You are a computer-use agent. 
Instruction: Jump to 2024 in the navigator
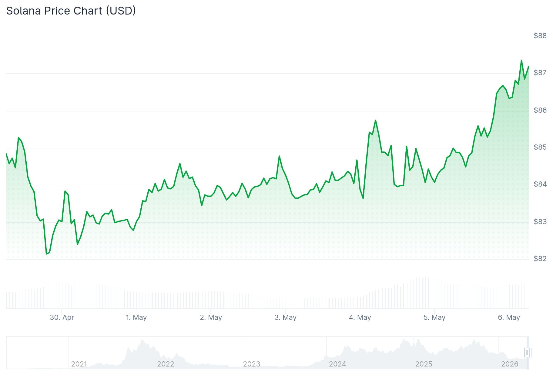coord(337,364)
